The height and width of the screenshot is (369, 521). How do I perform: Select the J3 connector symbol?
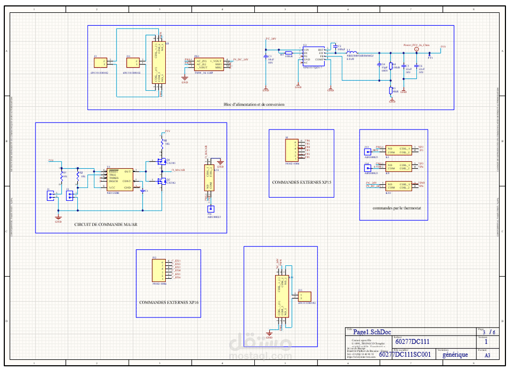coord(100,62)
